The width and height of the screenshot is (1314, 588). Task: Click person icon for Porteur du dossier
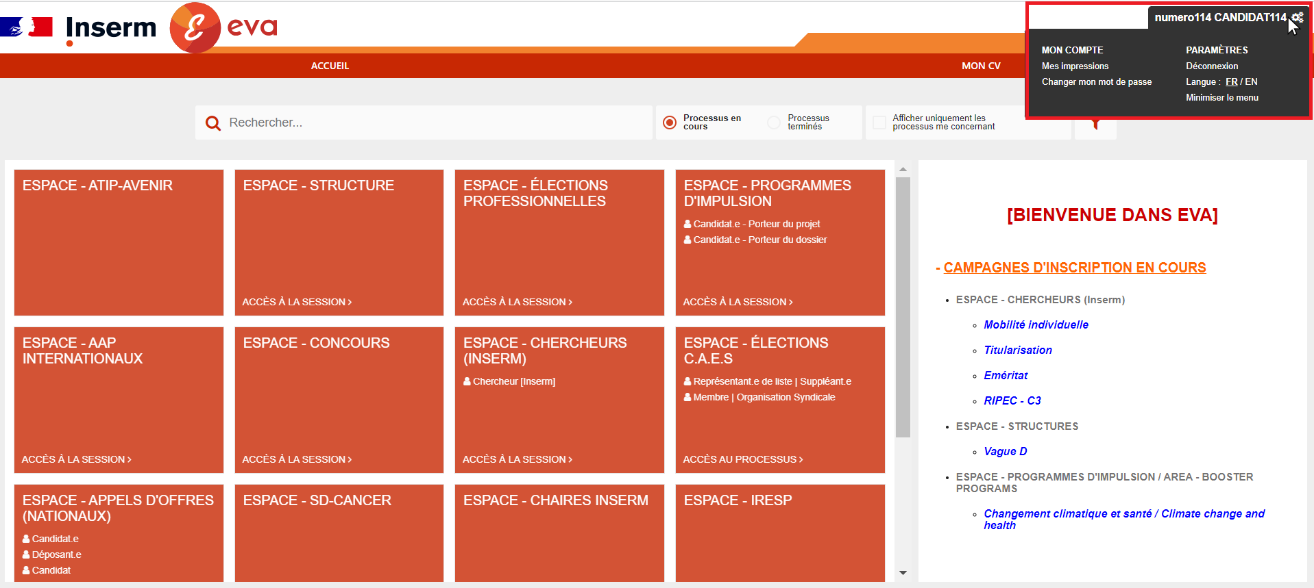[x=688, y=240]
